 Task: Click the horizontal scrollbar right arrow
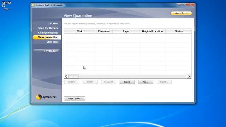189,77
